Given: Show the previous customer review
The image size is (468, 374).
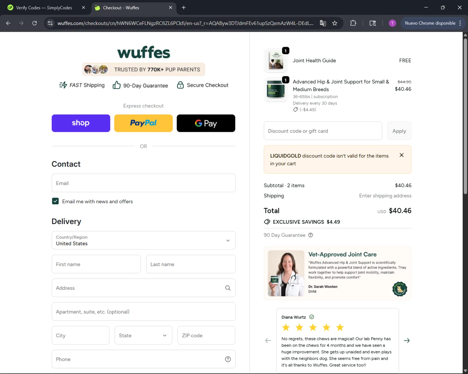Looking at the screenshot, I should 268,341.
